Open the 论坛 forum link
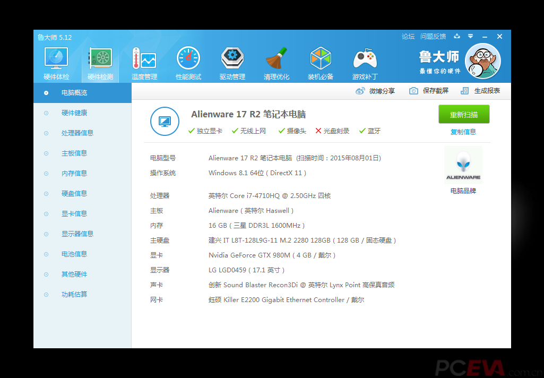The height and width of the screenshot is (378, 544). 408,37
